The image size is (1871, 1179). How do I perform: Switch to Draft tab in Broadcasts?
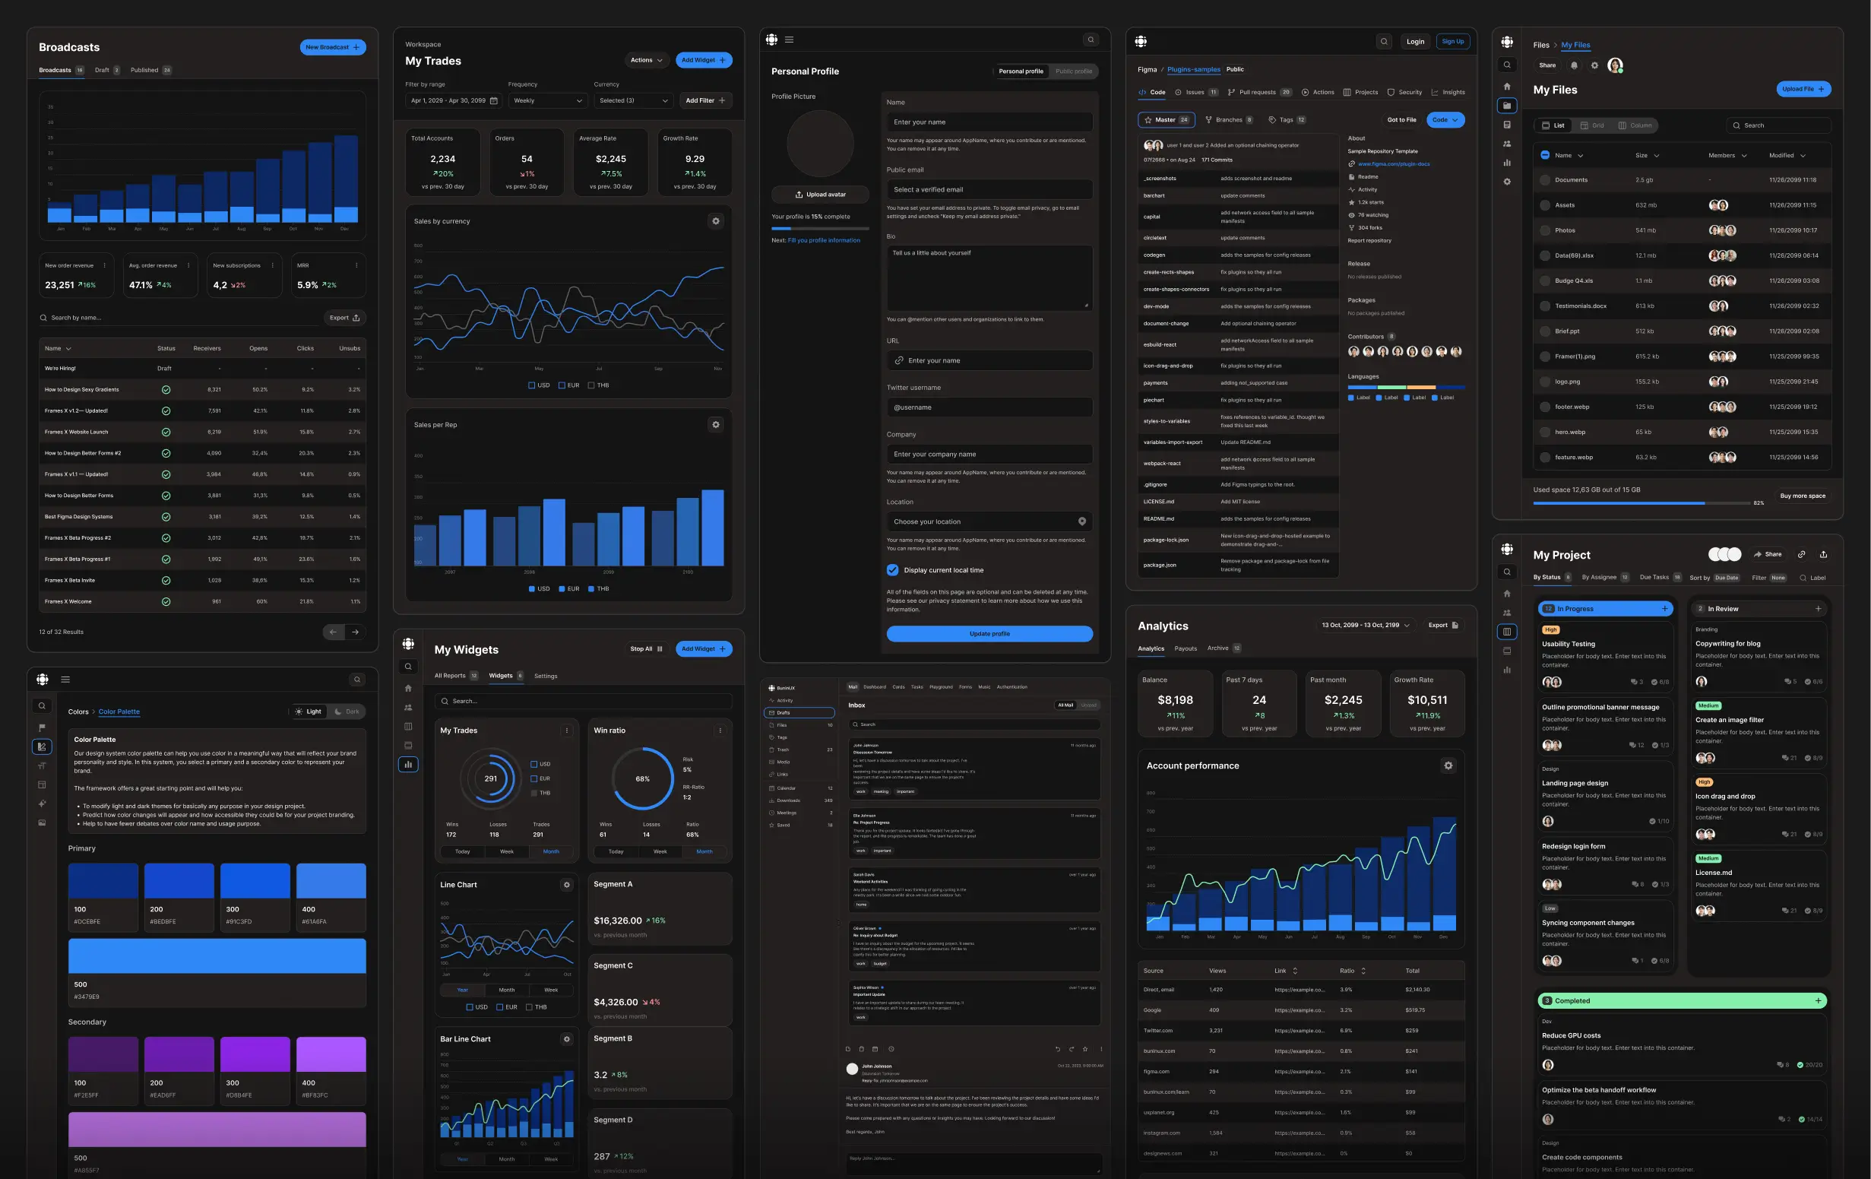[x=106, y=70]
